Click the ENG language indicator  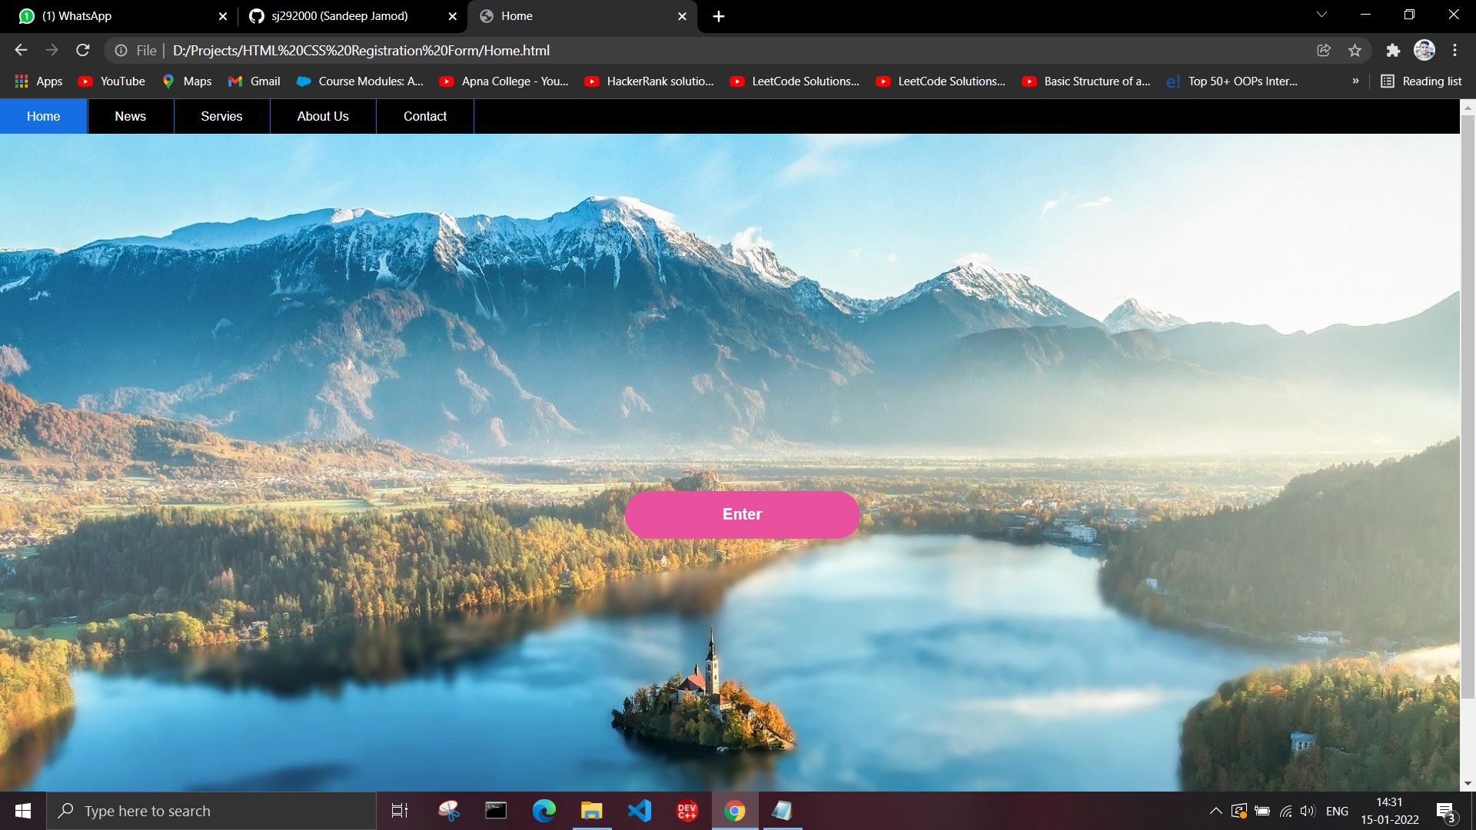[1337, 811]
